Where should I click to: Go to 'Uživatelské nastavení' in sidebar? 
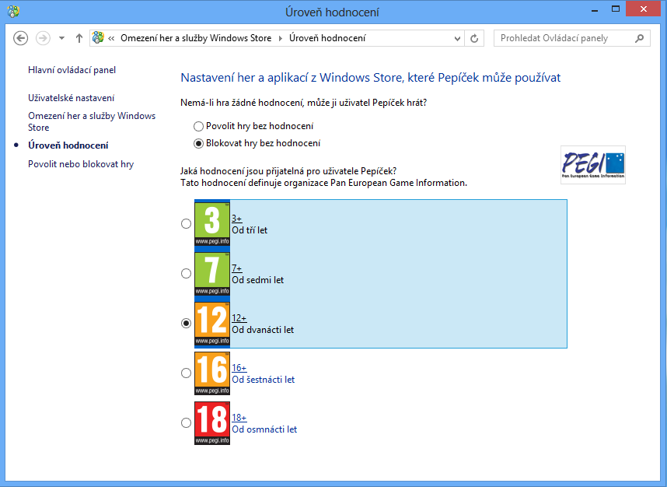tap(71, 98)
